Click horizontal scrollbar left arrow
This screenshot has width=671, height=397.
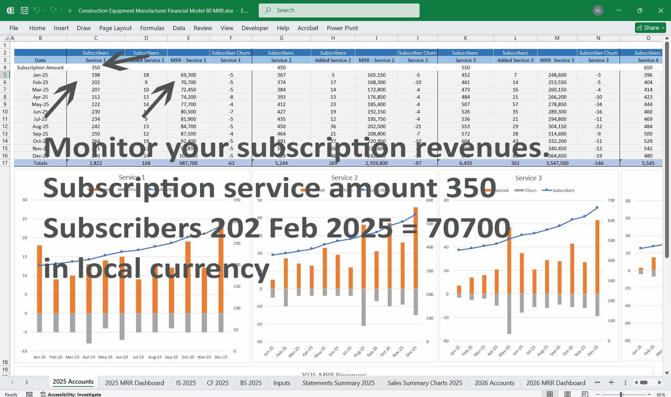pyautogui.click(x=636, y=383)
